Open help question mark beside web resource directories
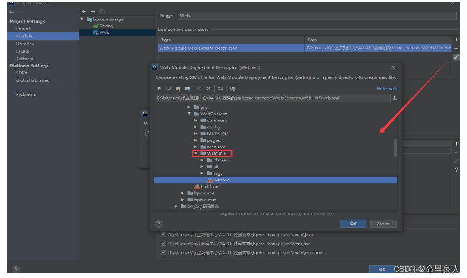Screen dimensions: 467x278 tap(456, 170)
